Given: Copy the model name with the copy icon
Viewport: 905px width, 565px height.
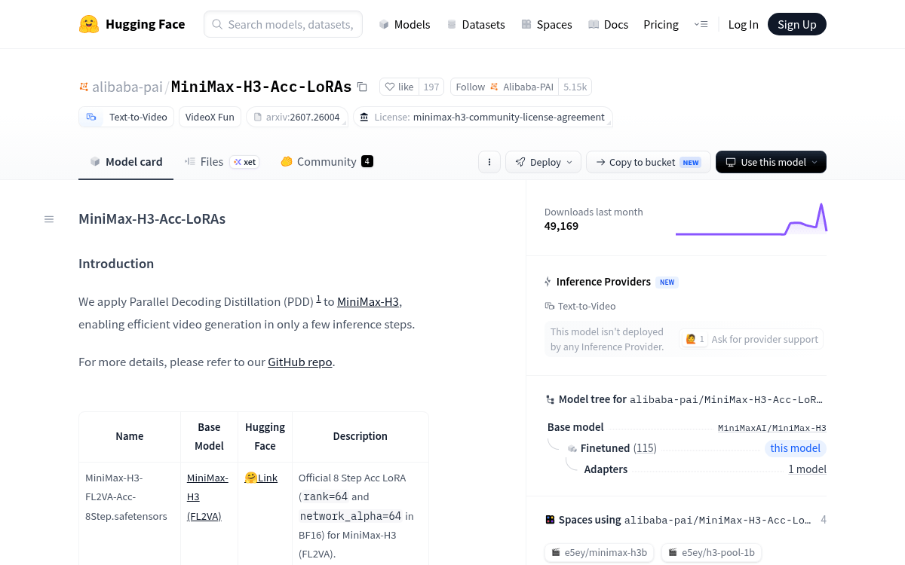Looking at the screenshot, I should pyautogui.click(x=362, y=87).
